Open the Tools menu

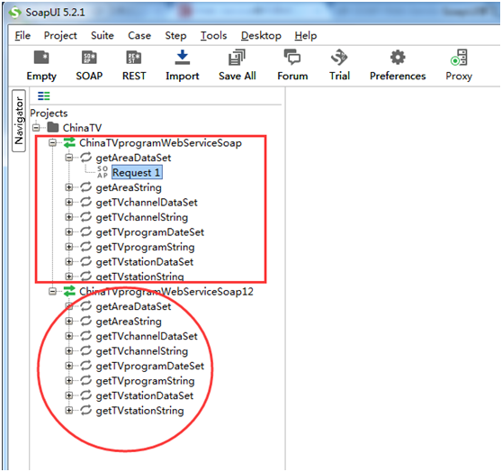click(213, 35)
